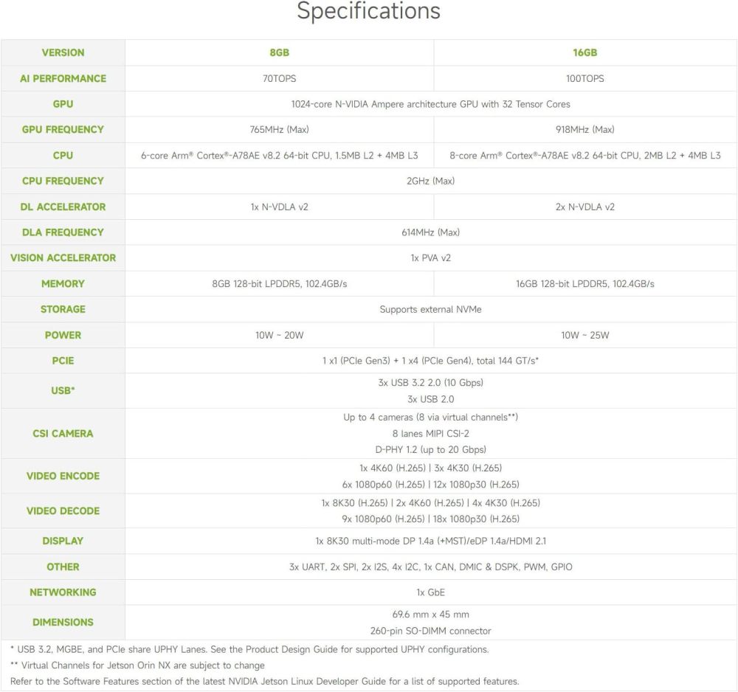Click the DISPLAY row label
Screen dimensions: 738x692
pos(63,541)
